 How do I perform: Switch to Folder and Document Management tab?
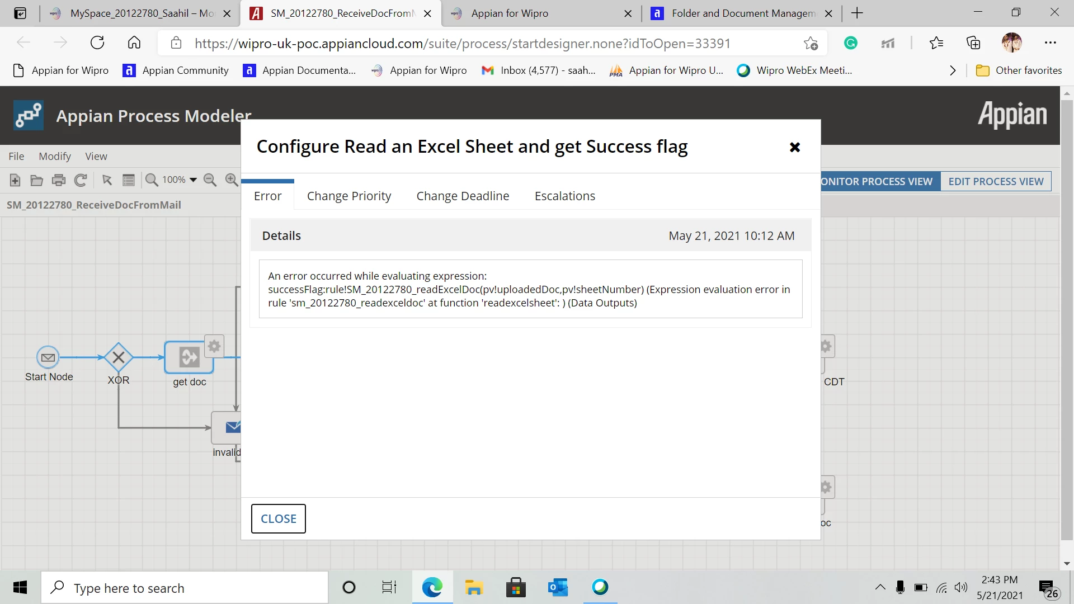click(x=742, y=13)
